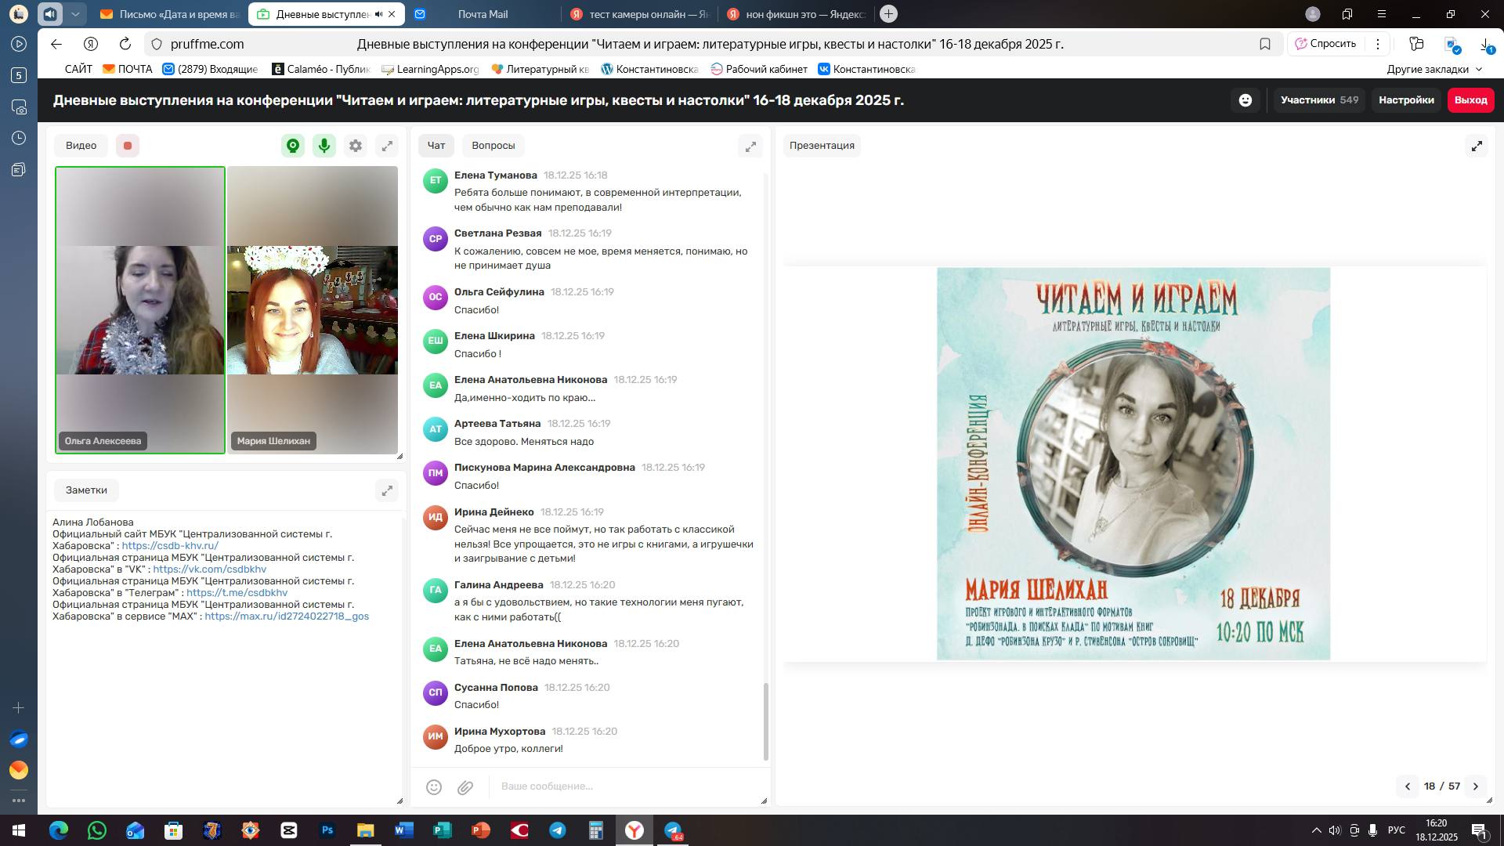The height and width of the screenshot is (846, 1504).
Task: Bookmark this page in address bar
Action: tap(1264, 45)
